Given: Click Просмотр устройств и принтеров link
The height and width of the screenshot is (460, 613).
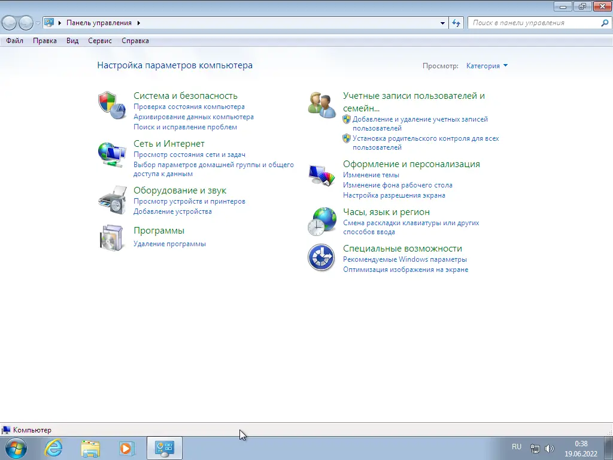Looking at the screenshot, I should [189, 201].
